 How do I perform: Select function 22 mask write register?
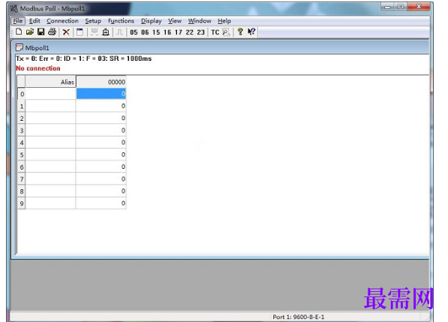pos(189,32)
